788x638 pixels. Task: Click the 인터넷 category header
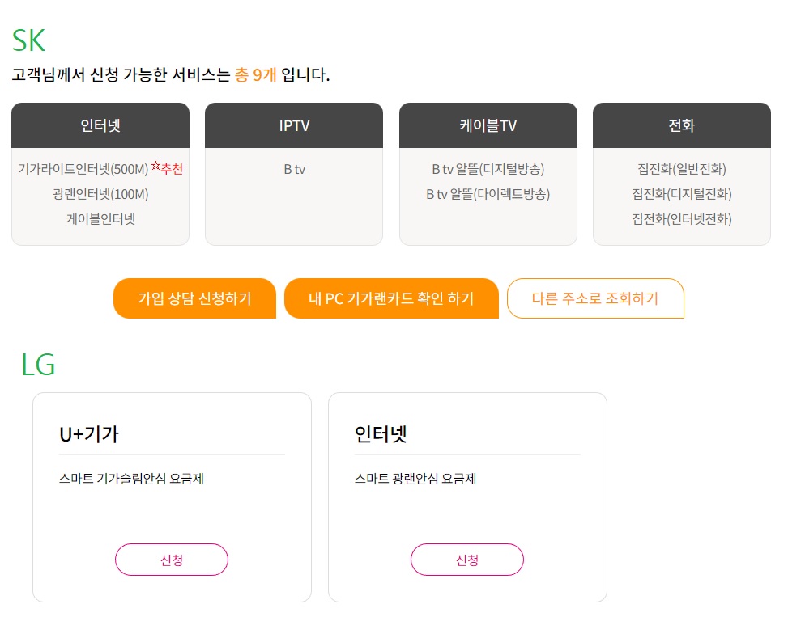tap(100, 125)
